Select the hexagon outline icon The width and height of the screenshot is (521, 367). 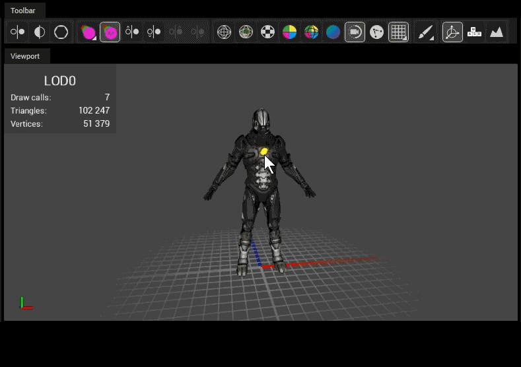pos(61,32)
